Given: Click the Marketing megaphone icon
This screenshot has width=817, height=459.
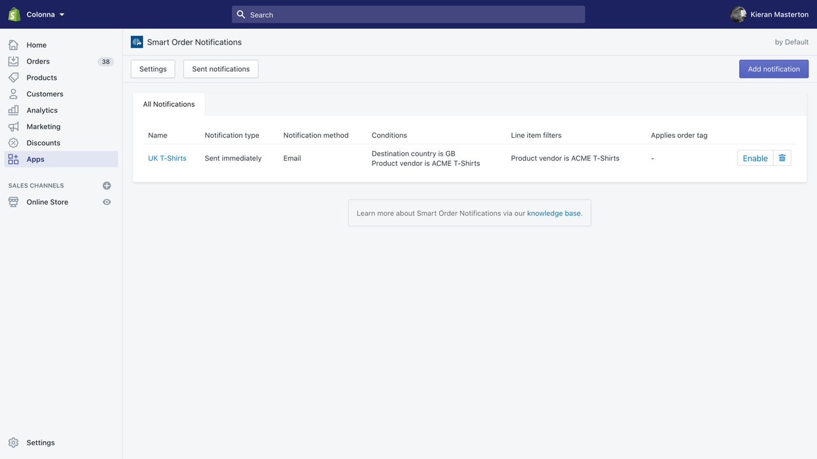Looking at the screenshot, I should tap(13, 126).
